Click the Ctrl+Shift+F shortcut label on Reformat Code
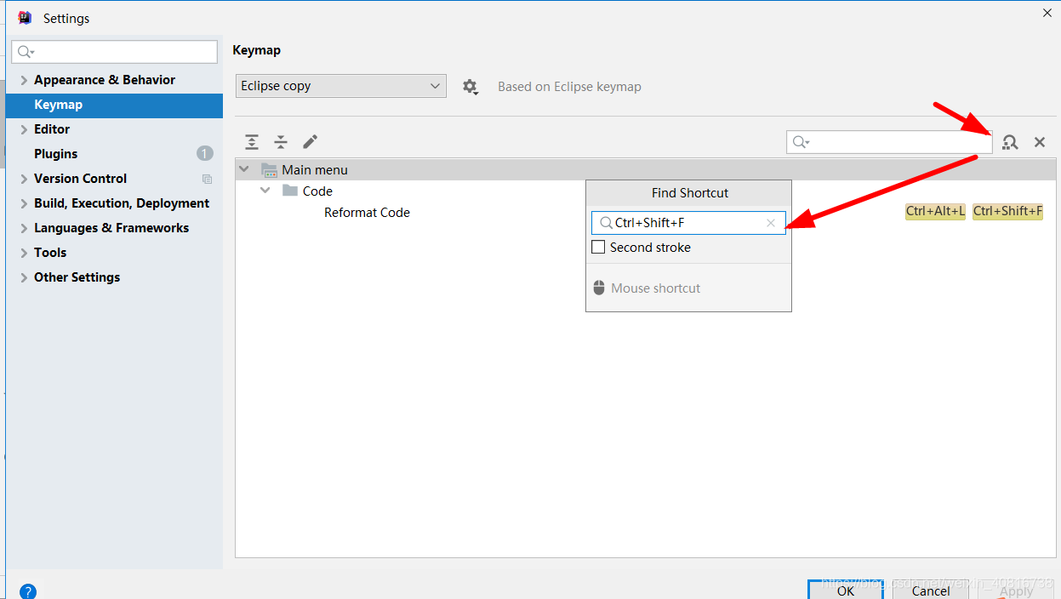Image resolution: width=1061 pixels, height=599 pixels. tap(1007, 211)
